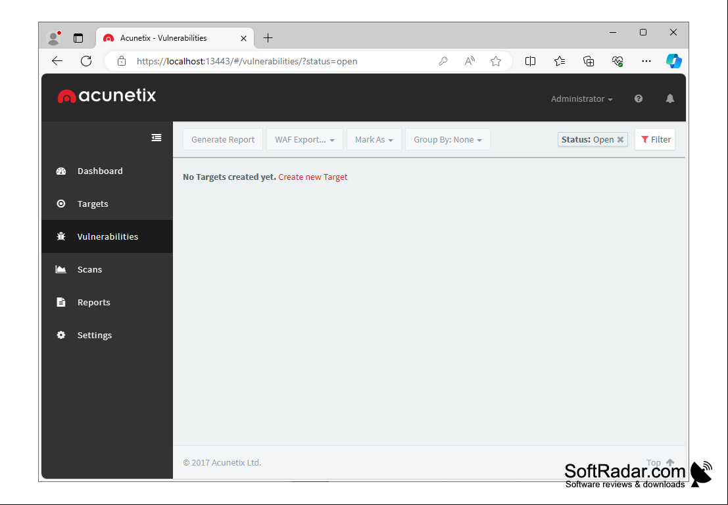Open split screen icon in browser toolbar
Screen dimensions: 728x505
[530, 61]
